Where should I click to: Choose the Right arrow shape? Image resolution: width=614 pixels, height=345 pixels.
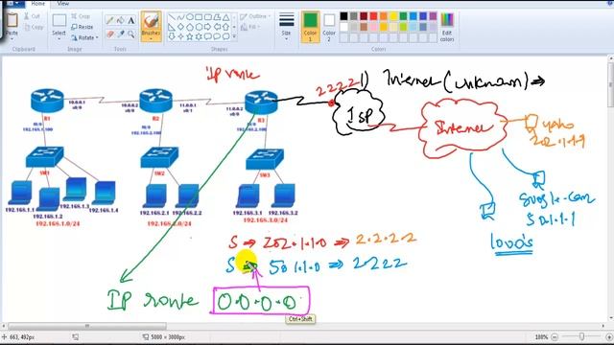(208, 27)
